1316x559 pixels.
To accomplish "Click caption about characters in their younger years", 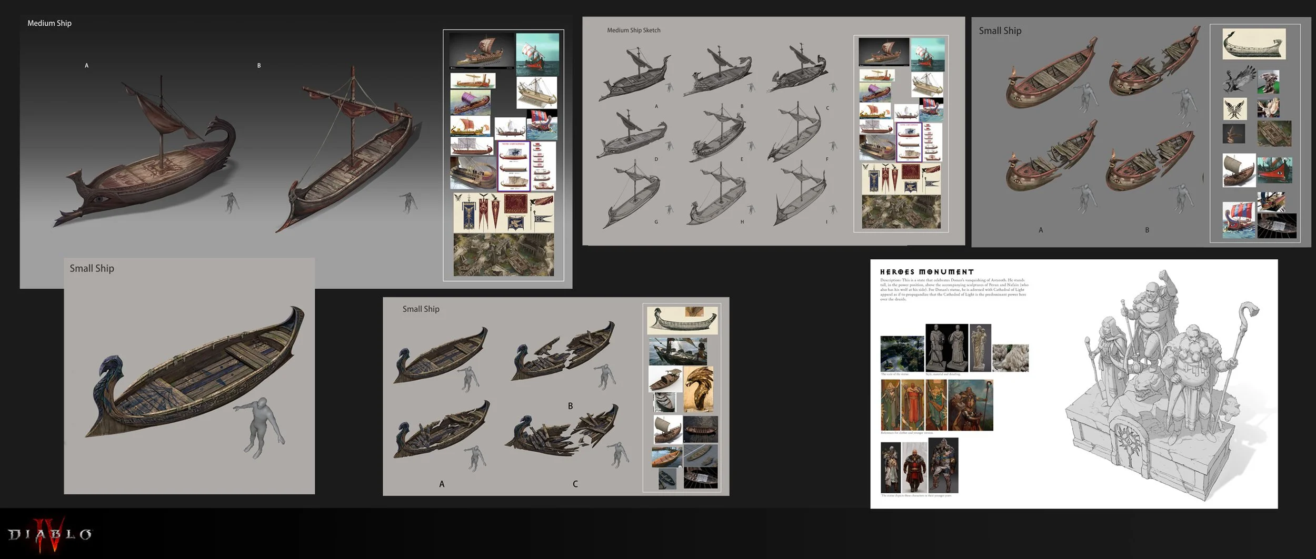I will 916,495.
